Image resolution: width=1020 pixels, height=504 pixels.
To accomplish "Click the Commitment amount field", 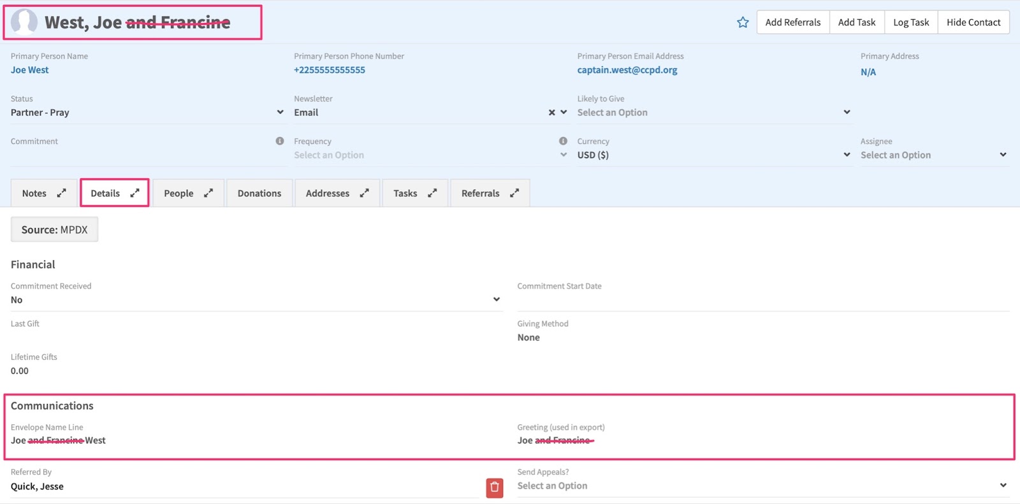I will 147,155.
